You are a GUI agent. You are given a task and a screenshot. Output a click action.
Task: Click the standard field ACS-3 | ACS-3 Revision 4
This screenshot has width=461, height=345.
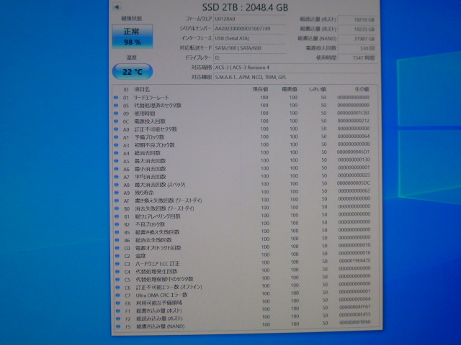[x=295, y=68]
